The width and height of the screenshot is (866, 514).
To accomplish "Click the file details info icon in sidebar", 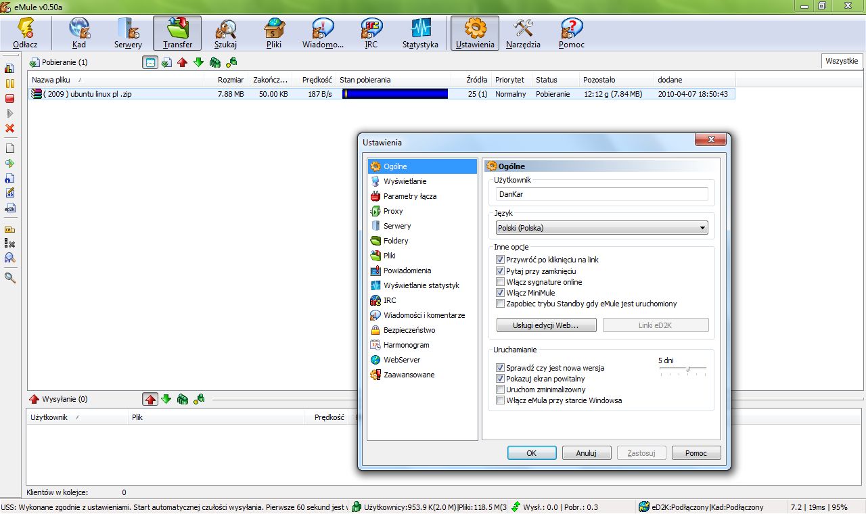I will point(10,178).
